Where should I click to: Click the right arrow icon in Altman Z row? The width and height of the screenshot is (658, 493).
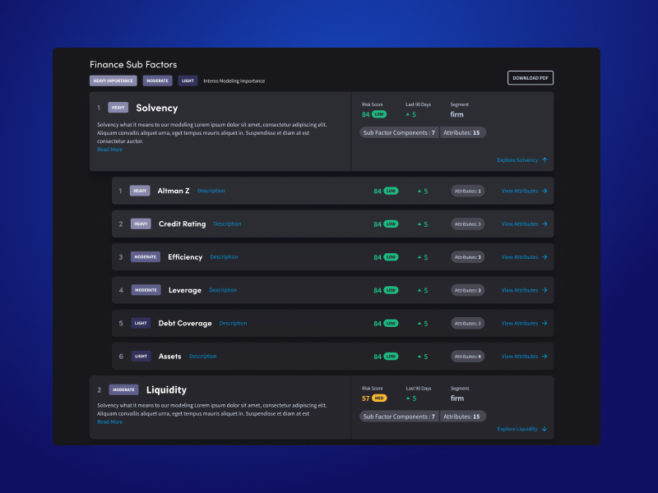[544, 191]
